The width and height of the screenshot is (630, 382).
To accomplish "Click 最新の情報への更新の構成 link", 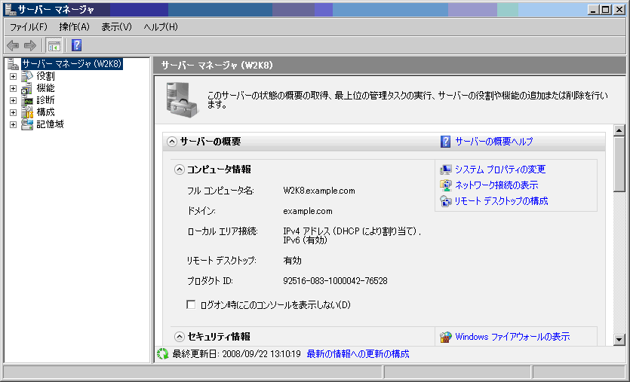I will pos(358,354).
